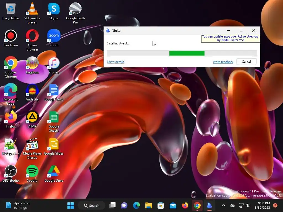The height and width of the screenshot is (212, 283).
Task: Select the Google Earth Pro shortcut
Action: pyautogui.click(x=75, y=13)
